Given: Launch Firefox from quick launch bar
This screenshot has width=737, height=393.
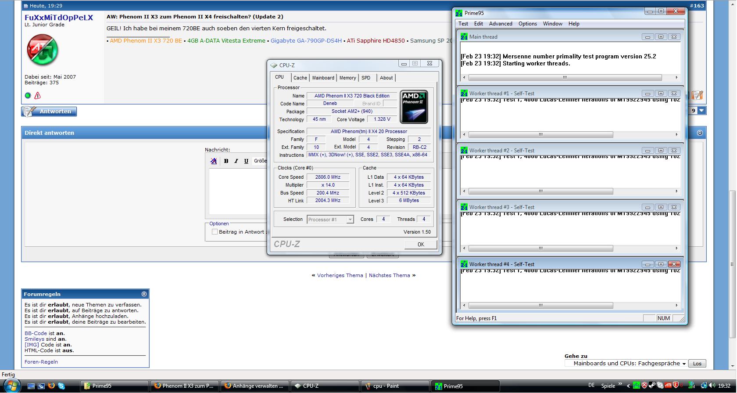Looking at the screenshot, I should (51, 386).
